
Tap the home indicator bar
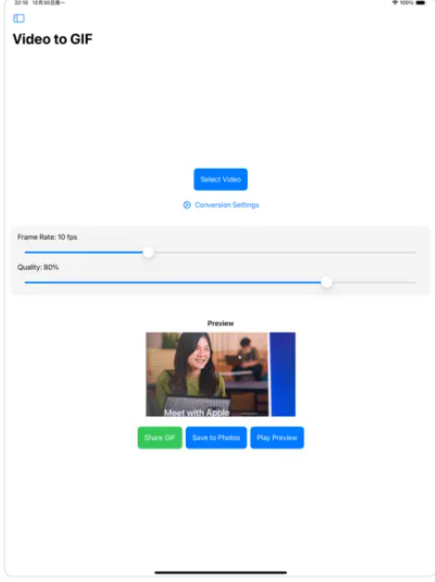pyautogui.click(x=220, y=573)
